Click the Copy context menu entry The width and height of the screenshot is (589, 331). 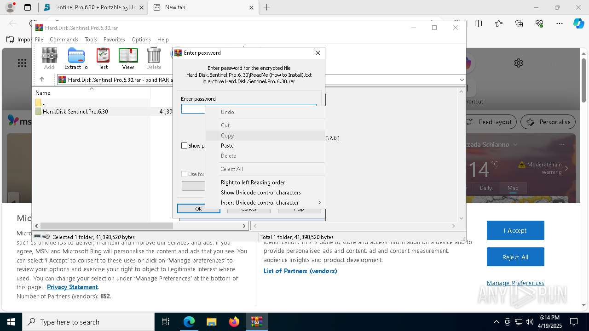click(266, 136)
